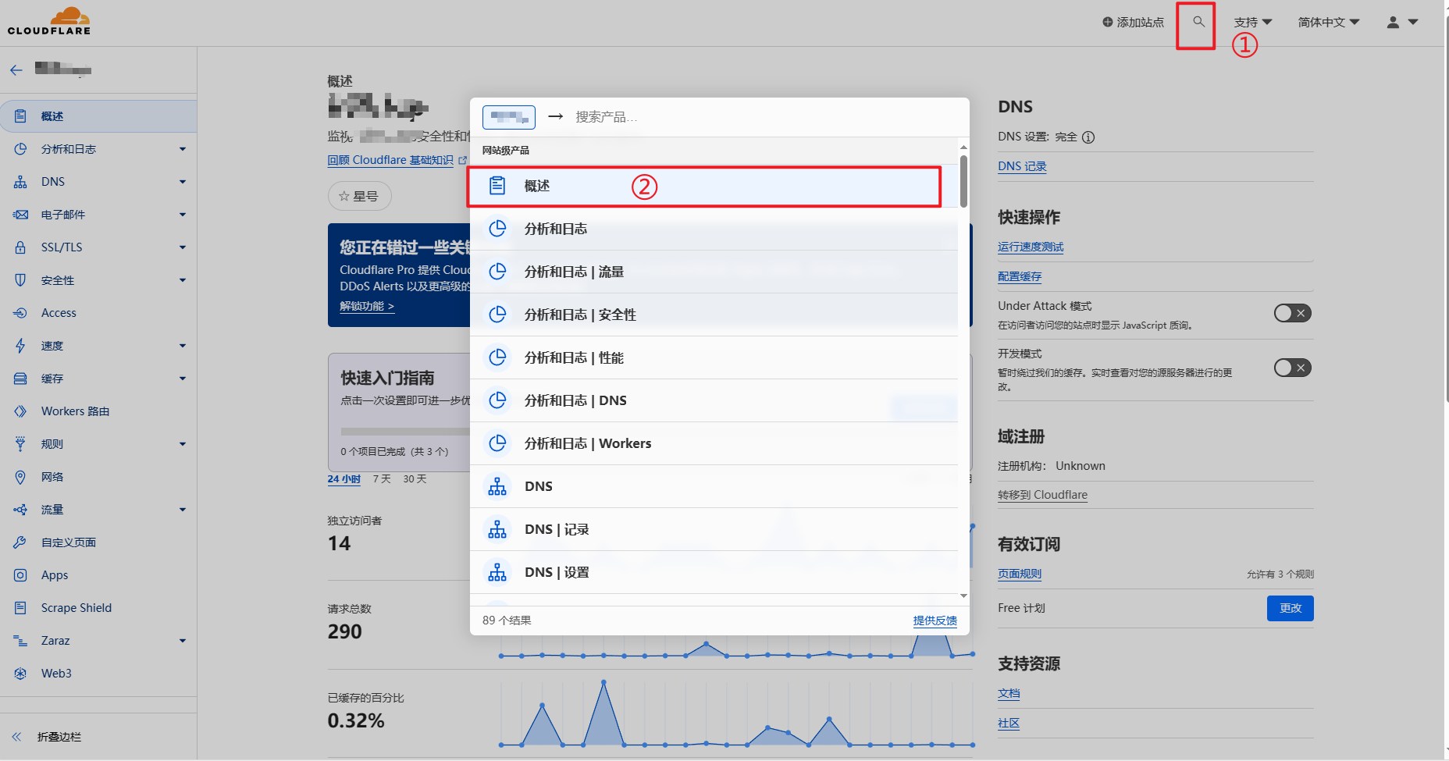Viewport: 1449px width, 761px height.
Task: Click the user account icon
Action: [x=1393, y=23]
